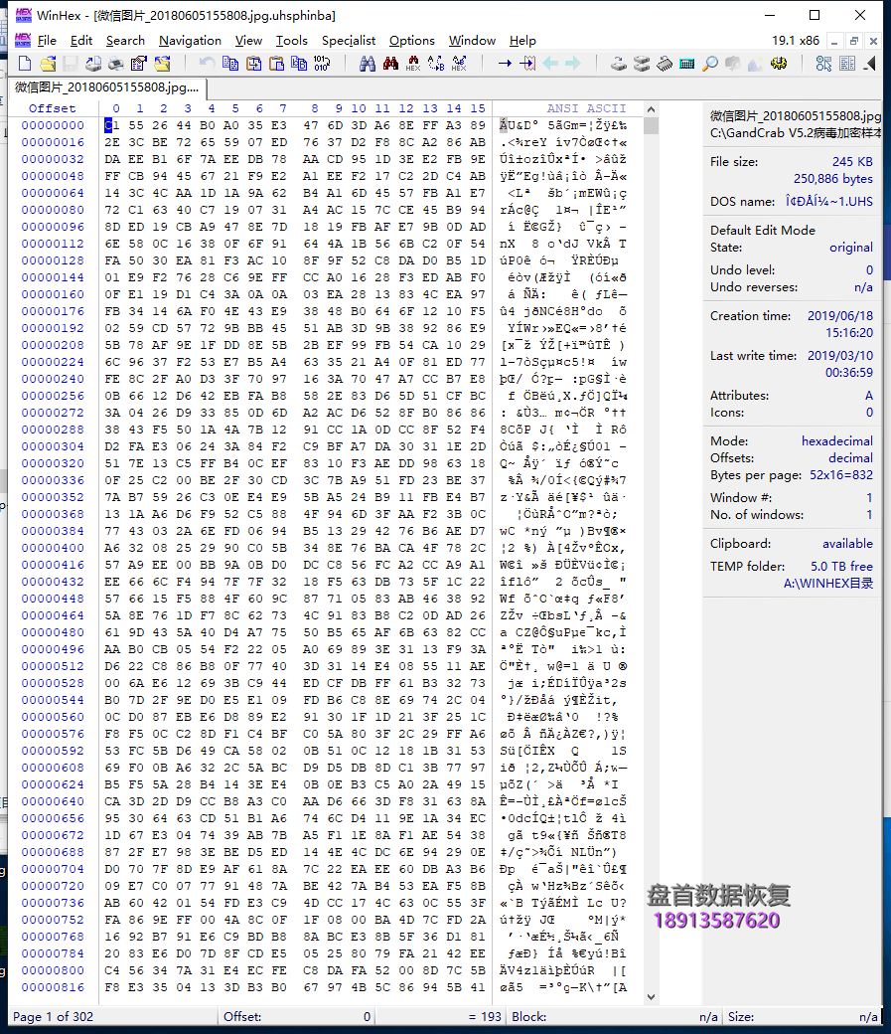This screenshot has height=1034, width=891.
Task: Click the Paste Clipboard icon
Action: [x=277, y=64]
